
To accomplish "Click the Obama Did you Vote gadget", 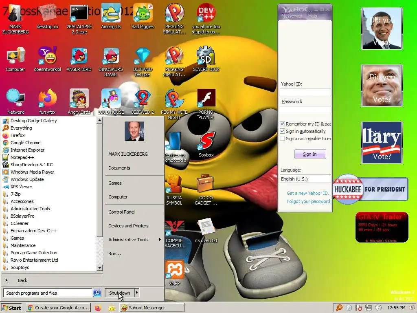I will (382, 29).
